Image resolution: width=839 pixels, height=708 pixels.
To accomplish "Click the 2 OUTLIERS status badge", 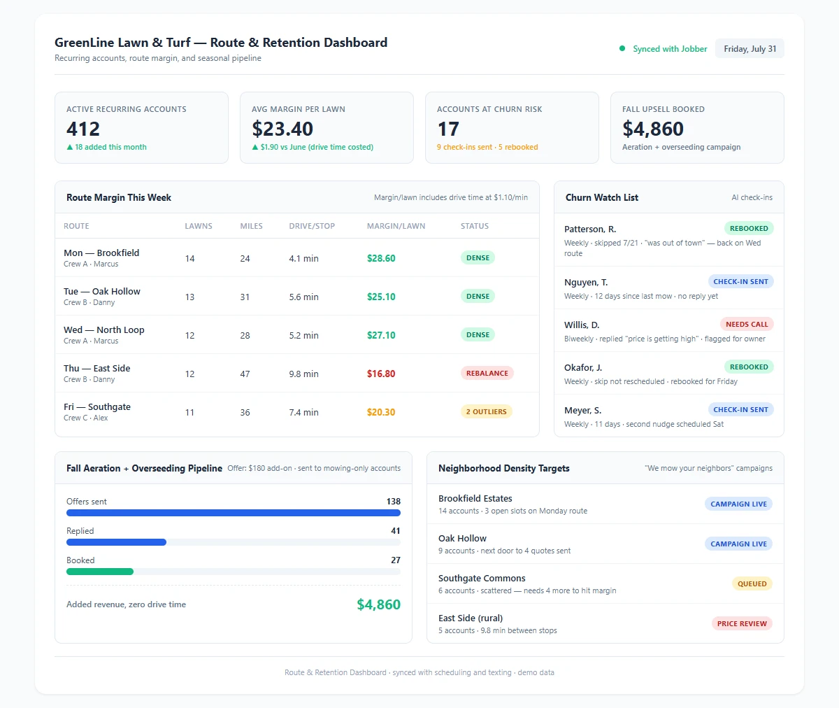I will [487, 411].
